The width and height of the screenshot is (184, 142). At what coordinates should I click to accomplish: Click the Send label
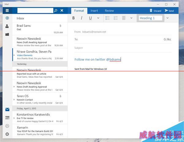coord(171,11)
